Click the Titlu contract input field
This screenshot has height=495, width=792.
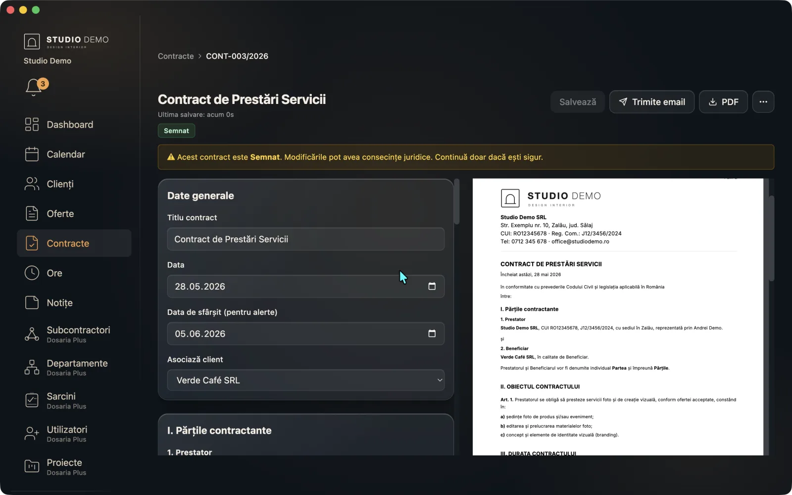click(x=306, y=239)
